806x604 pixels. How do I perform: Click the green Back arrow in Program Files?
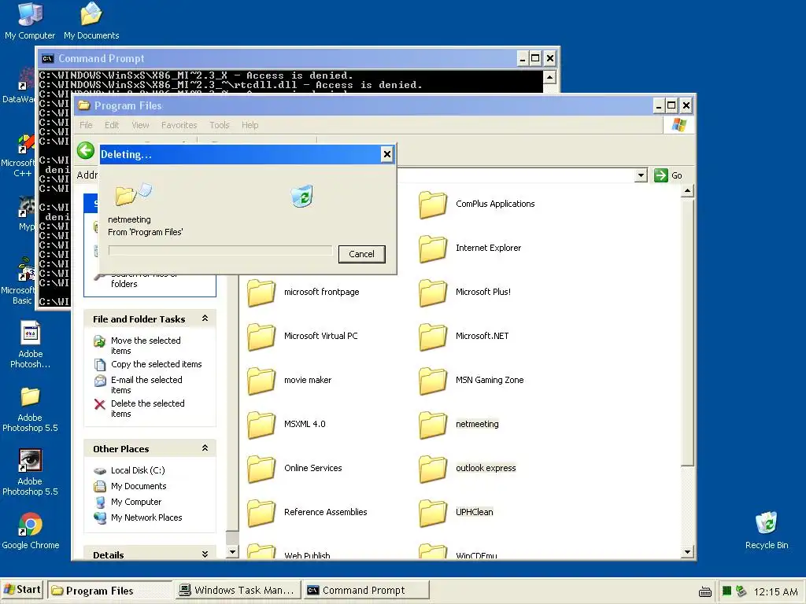tap(86, 150)
